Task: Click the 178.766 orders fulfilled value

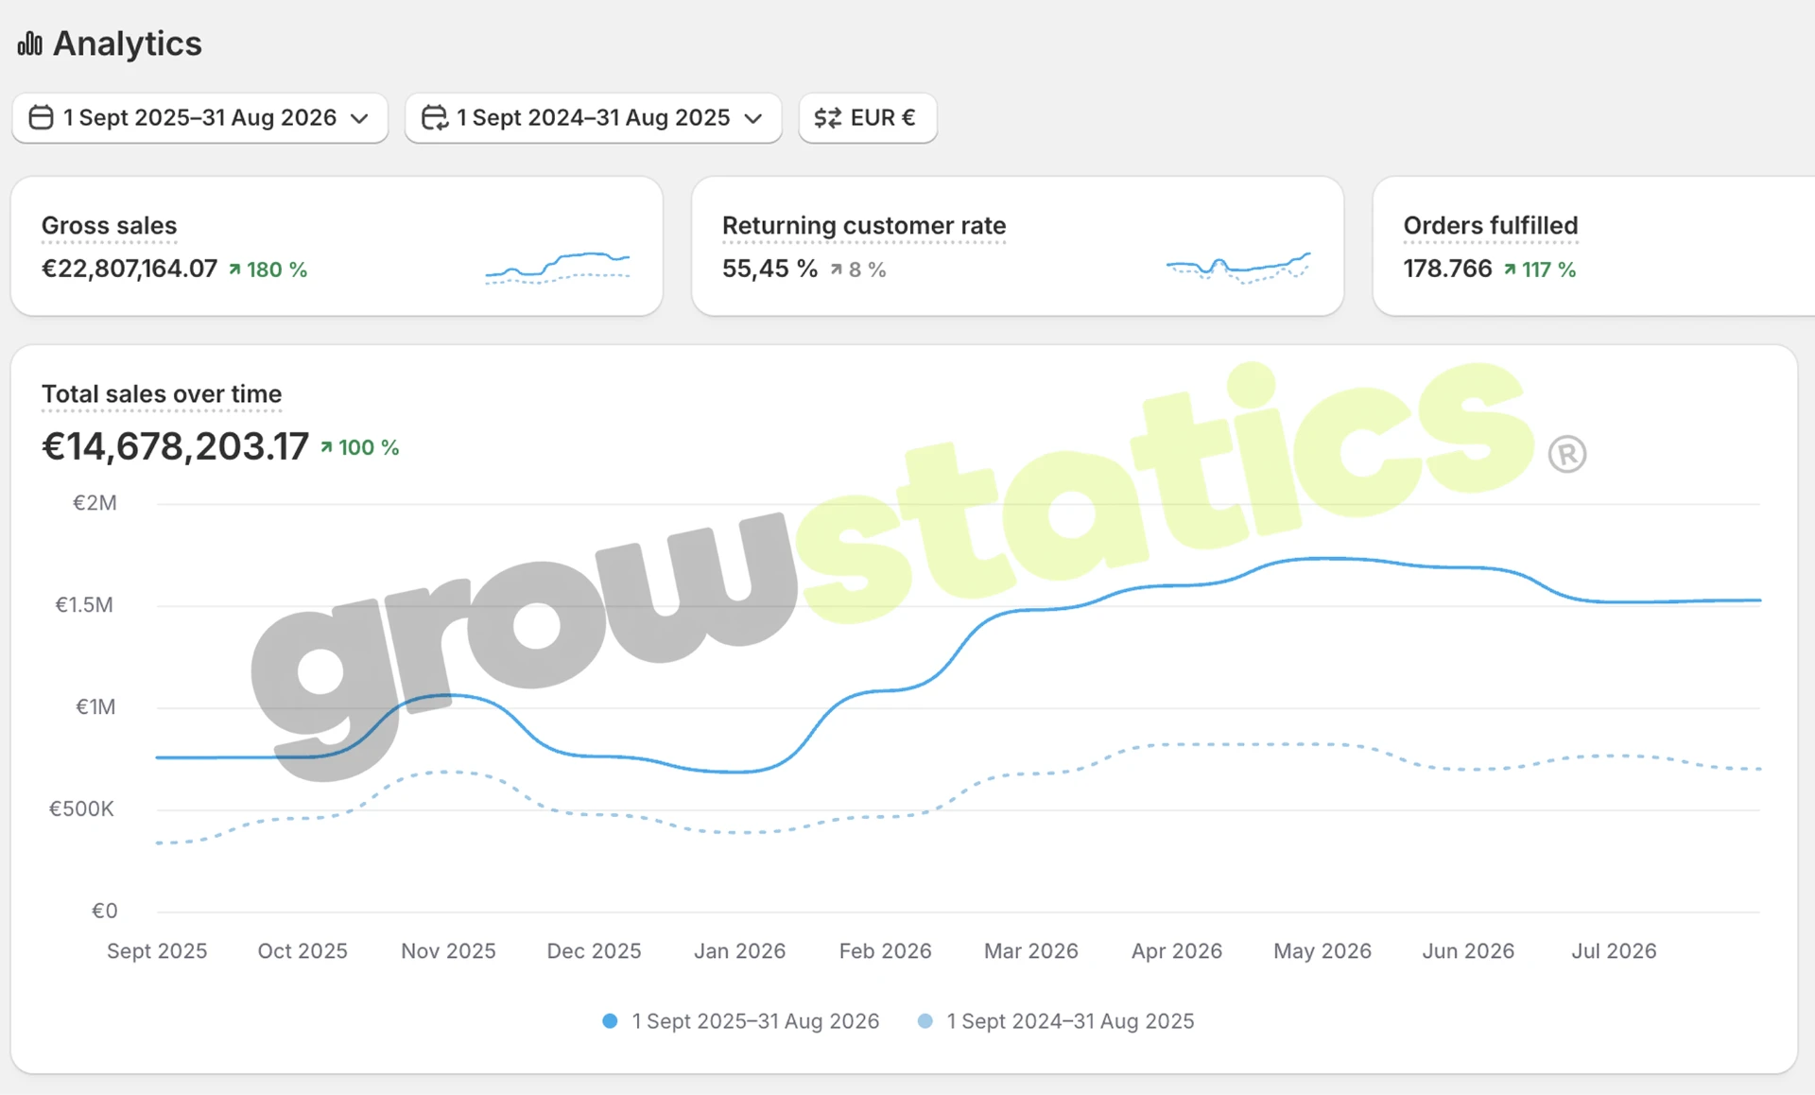Action: (x=1447, y=269)
